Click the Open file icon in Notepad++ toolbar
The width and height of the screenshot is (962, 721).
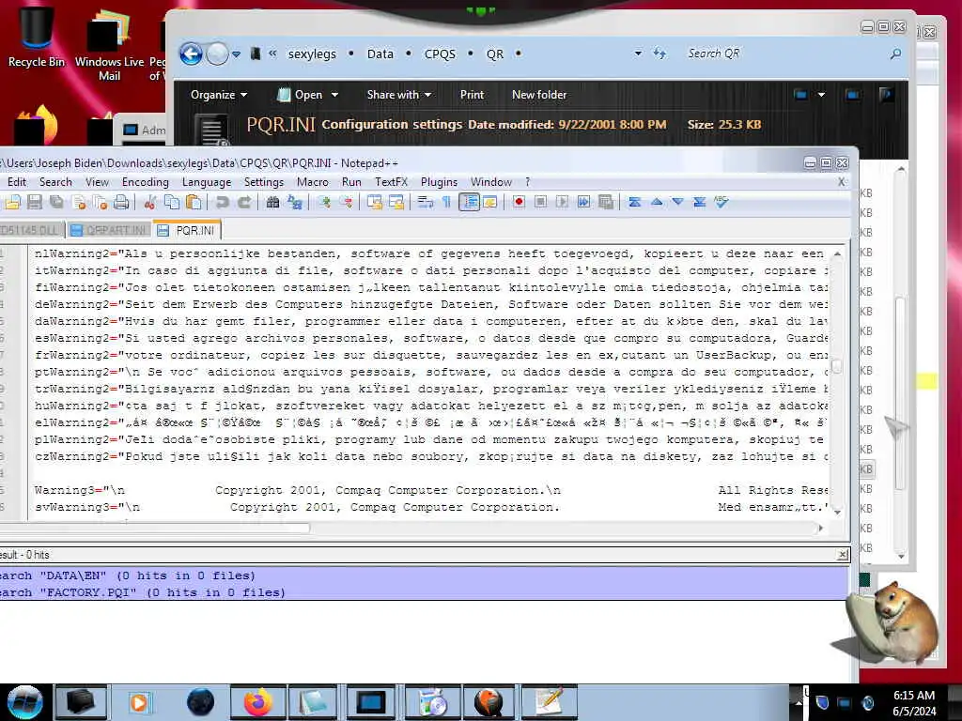pyautogui.click(x=13, y=202)
